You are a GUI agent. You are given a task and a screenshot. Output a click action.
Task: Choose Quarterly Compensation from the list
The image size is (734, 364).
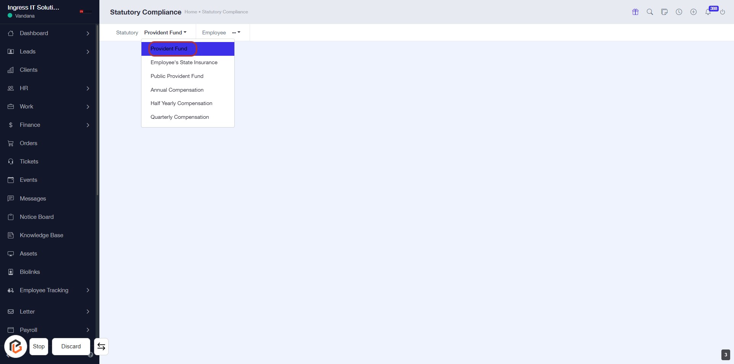(x=180, y=117)
